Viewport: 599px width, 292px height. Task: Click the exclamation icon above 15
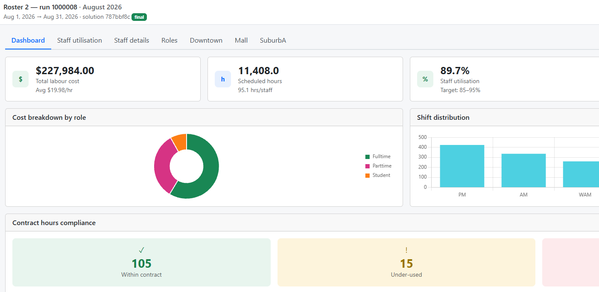click(406, 250)
